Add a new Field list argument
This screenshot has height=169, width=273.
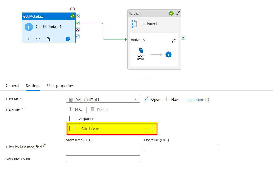(x=75, y=109)
